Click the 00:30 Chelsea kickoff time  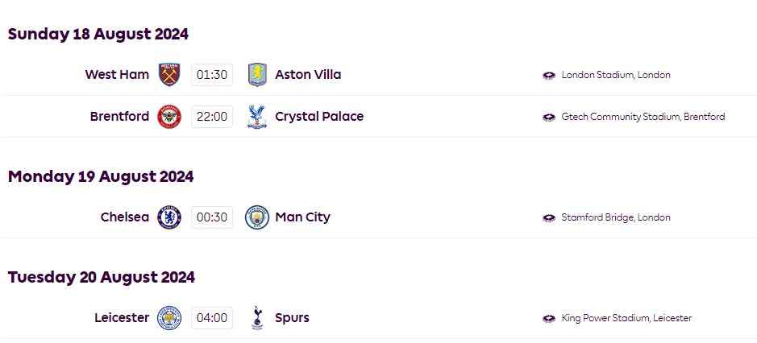[x=212, y=217]
